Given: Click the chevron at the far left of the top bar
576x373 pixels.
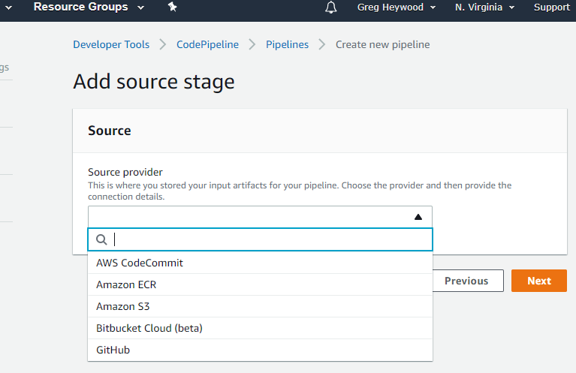Looking at the screenshot, I should tap(8, 8).
